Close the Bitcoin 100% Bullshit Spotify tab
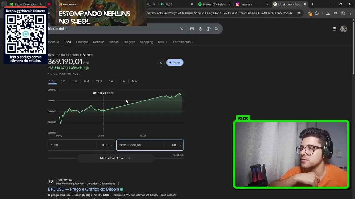The width and height of the screenshot is (355, 199). point(230,4)
